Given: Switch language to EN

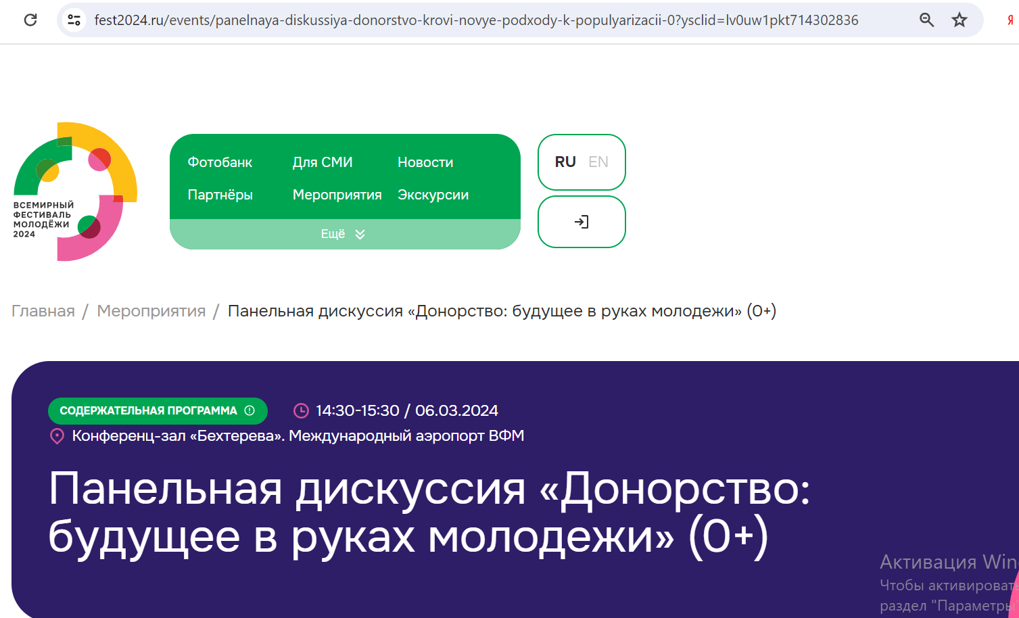Looking at the screenshot, I should (x=598, y=162).
